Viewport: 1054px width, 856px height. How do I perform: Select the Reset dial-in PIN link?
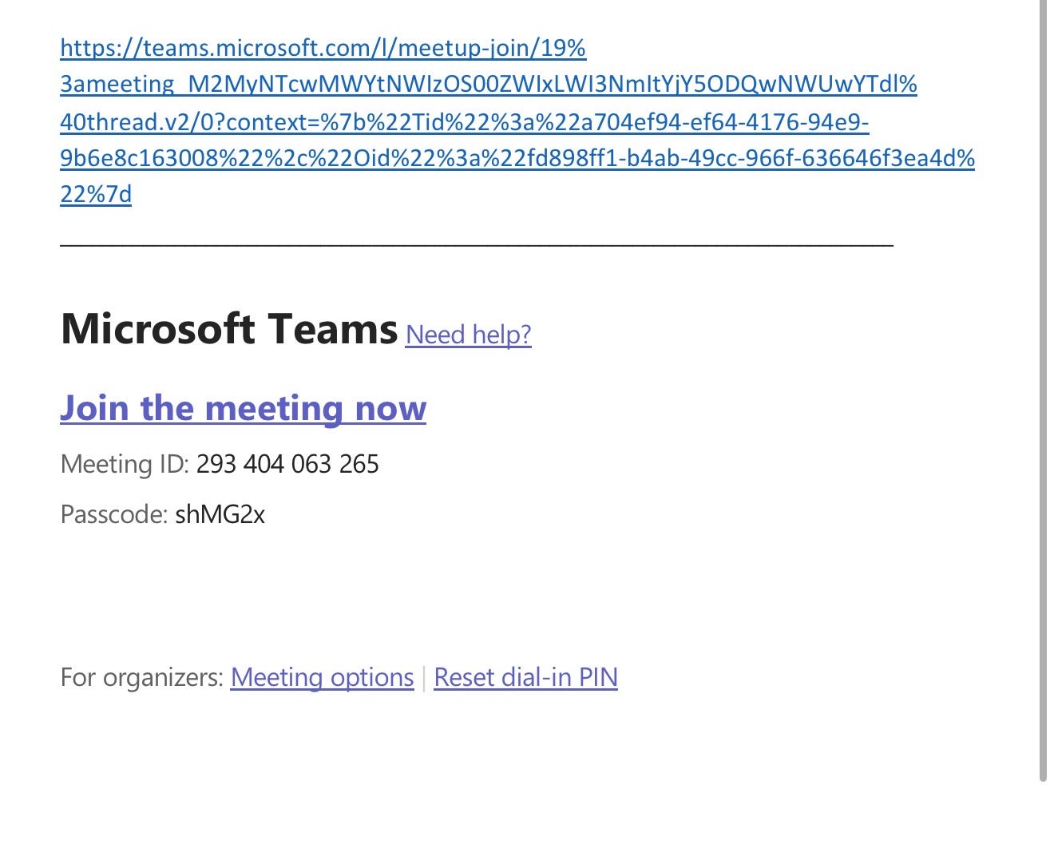[x=525, y=677]
